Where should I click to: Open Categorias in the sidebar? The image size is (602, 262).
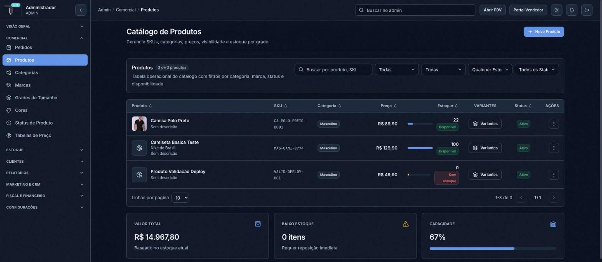[45, 72]
